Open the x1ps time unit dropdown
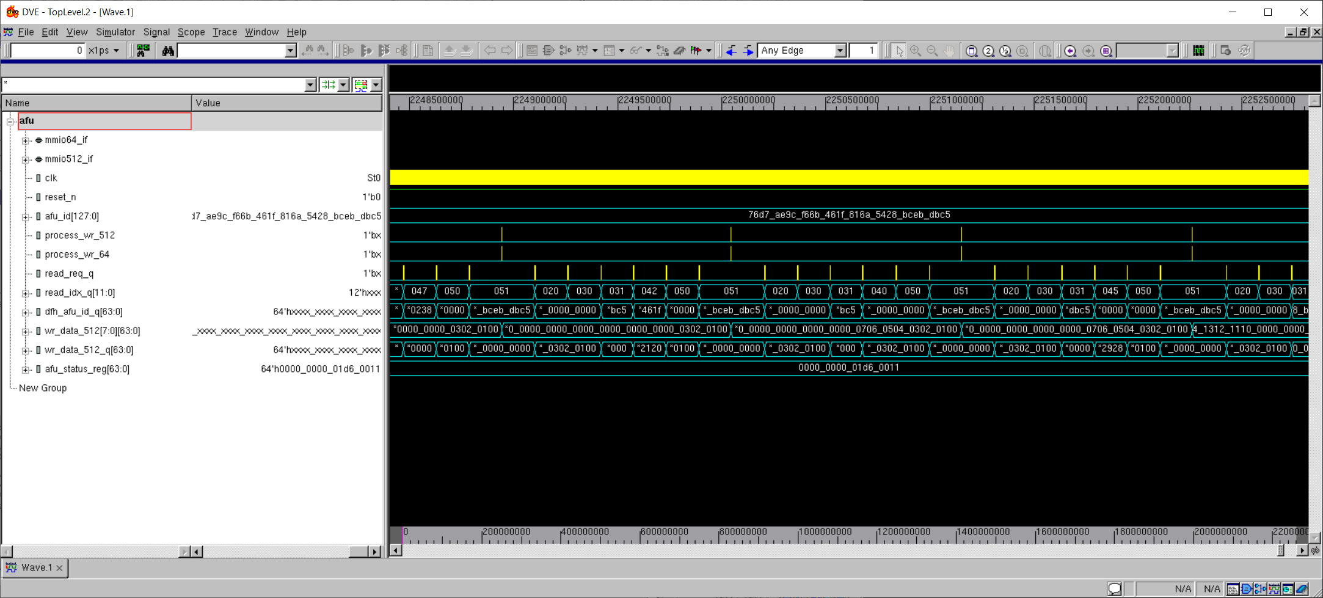Screen dimensions: 1323x598 116,51
